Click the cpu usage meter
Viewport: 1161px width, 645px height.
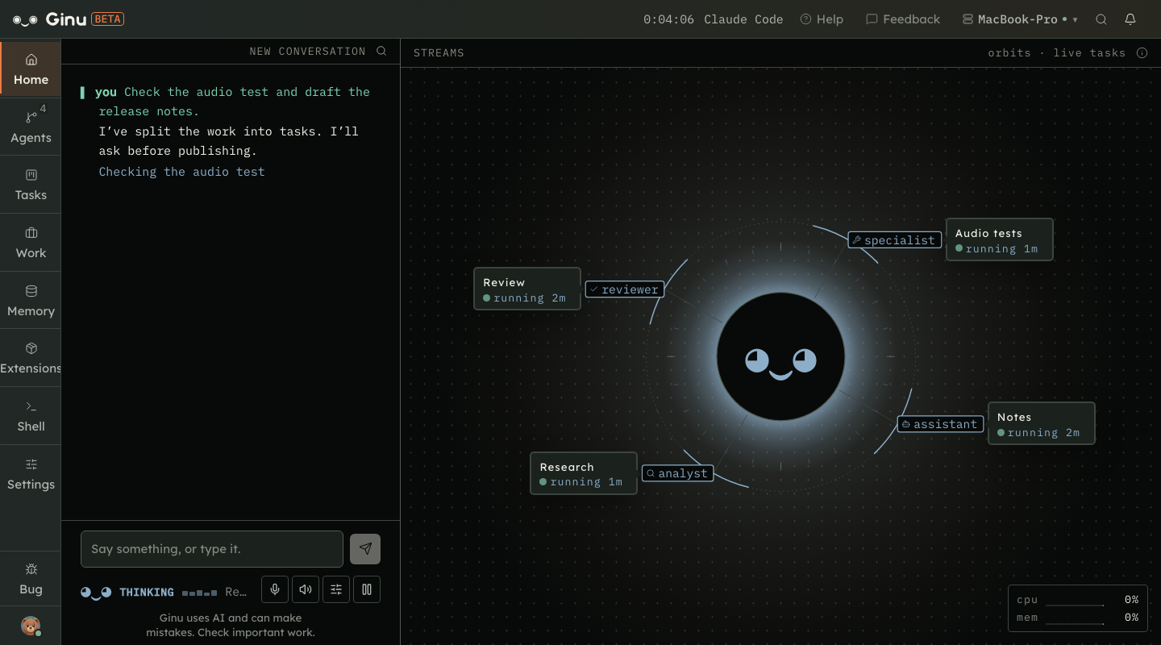pyautogui.click(x=1077, y=600)
